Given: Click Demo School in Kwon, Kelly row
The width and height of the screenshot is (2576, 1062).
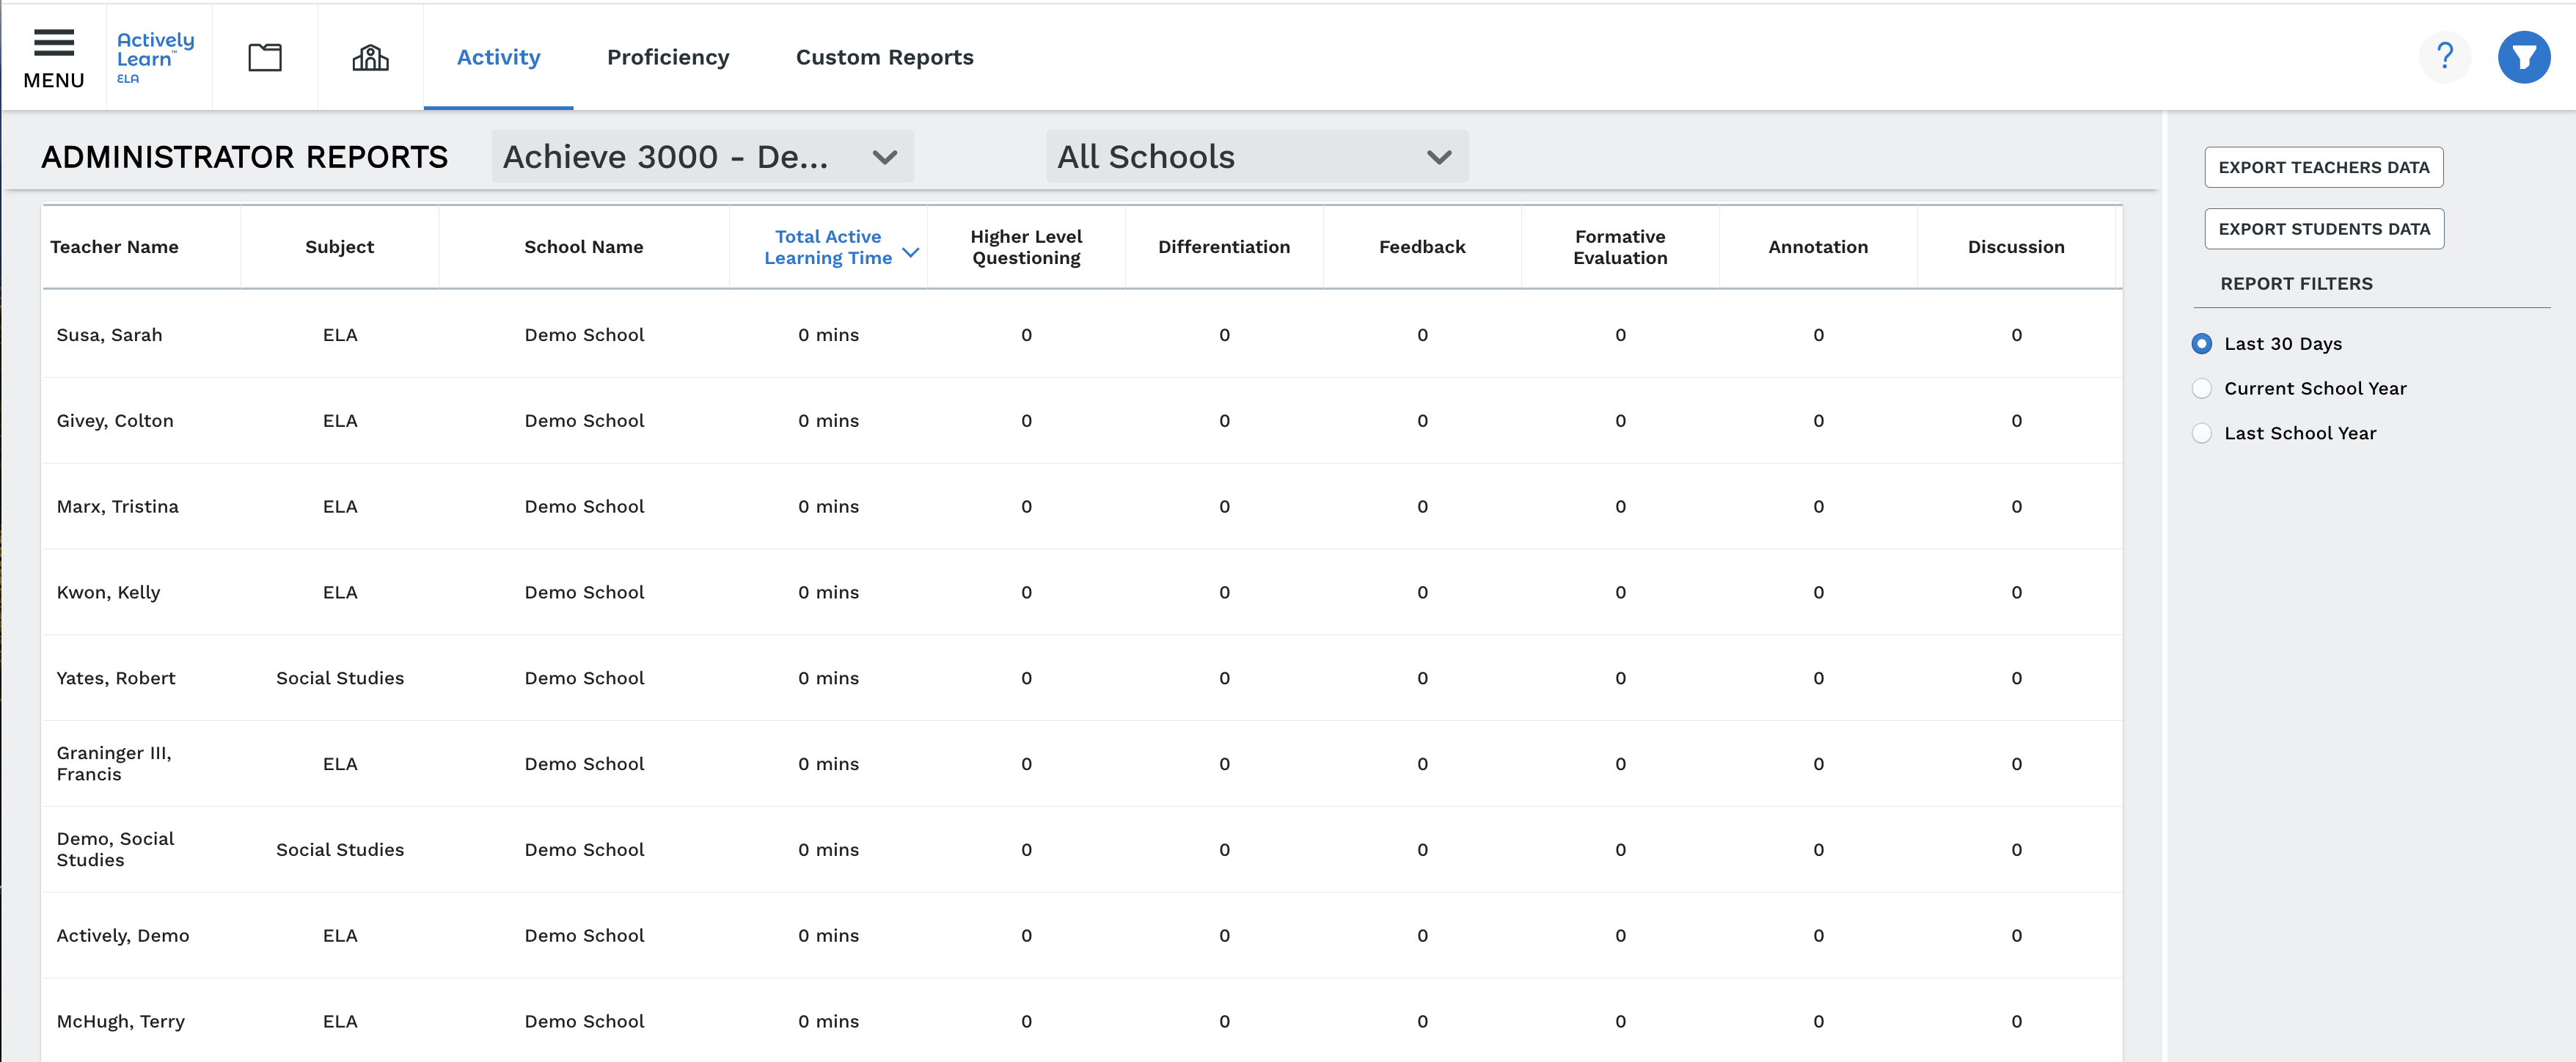Looking at the screenshot, I should [584, 593].
